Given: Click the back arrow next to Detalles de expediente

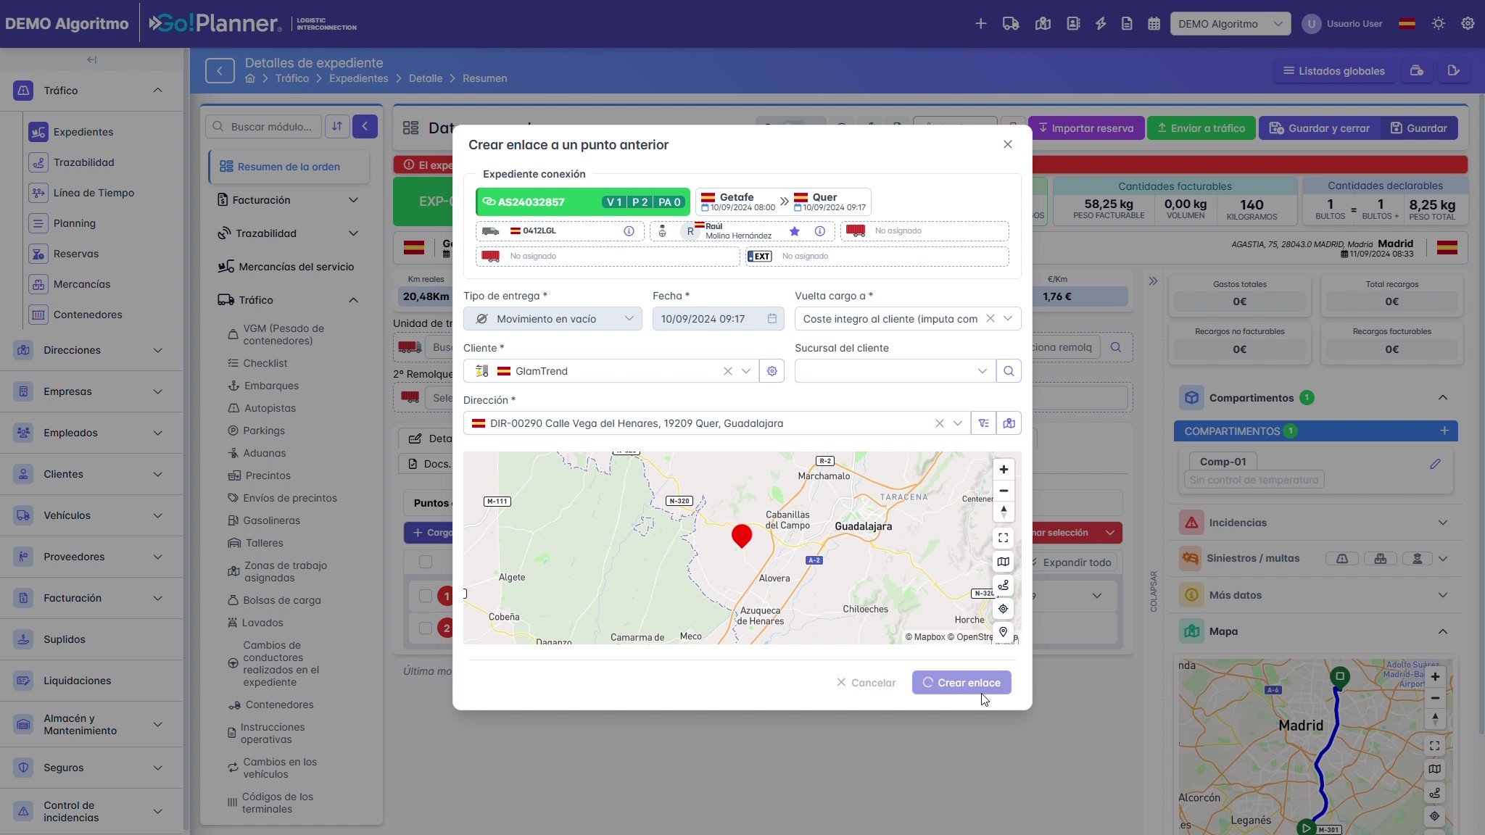Looking at the screenshot, I should point(220,71).
